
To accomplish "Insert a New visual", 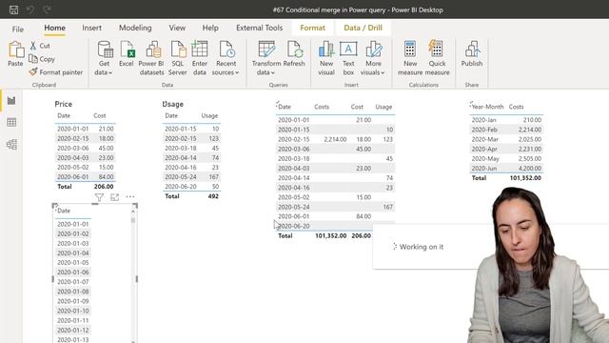I will pos(326,58).
